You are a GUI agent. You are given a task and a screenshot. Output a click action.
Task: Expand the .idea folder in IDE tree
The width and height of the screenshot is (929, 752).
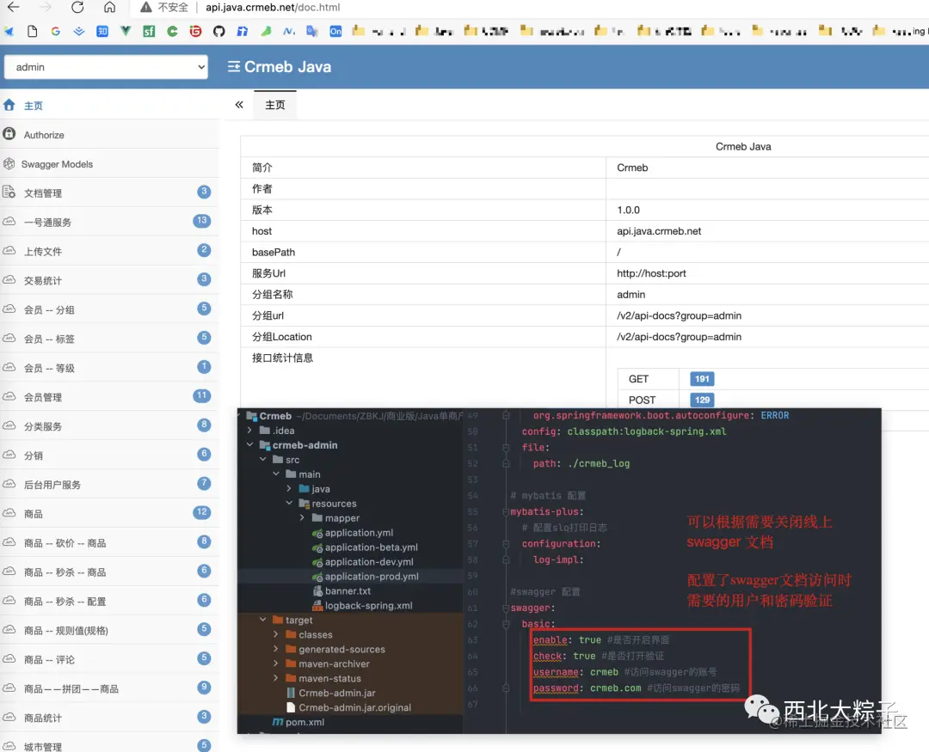tap(249, 431)
